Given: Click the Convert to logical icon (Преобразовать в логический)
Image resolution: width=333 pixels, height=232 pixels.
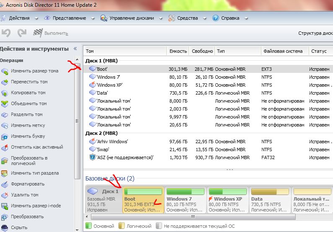Looking at the screenshot, I should click(5, 161).
